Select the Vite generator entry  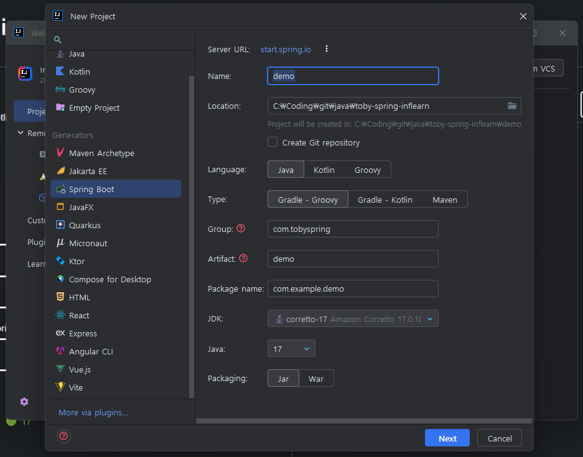pos(116,387)
